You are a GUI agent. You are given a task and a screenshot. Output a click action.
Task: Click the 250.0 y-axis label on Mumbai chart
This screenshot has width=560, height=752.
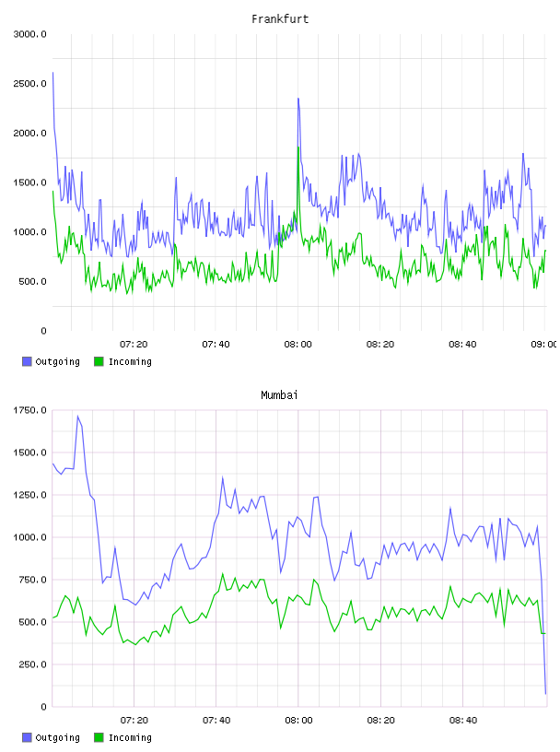[x=32, y=664]
